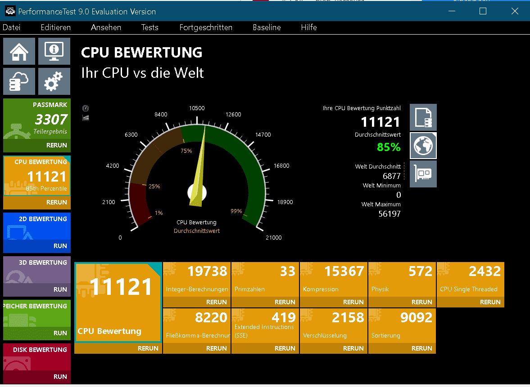Rerun the CPU Bewertung sidebar test

point(37,202)
